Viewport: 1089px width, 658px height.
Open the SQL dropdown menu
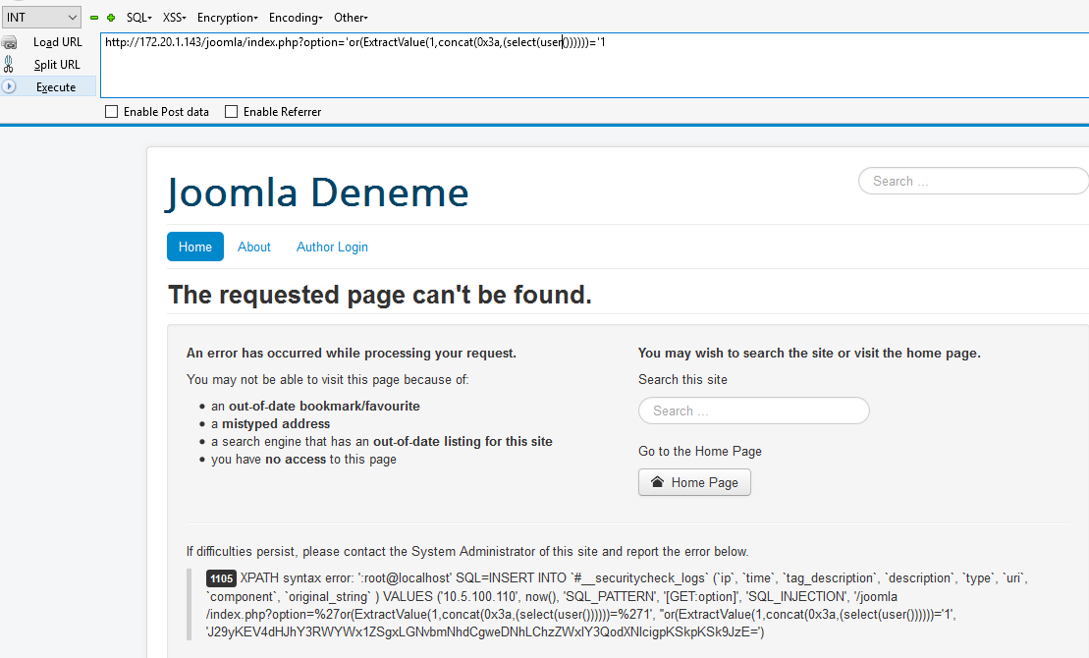138,18
